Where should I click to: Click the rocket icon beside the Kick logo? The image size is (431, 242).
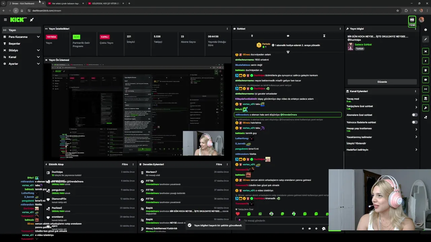click(x=32, y=20)
